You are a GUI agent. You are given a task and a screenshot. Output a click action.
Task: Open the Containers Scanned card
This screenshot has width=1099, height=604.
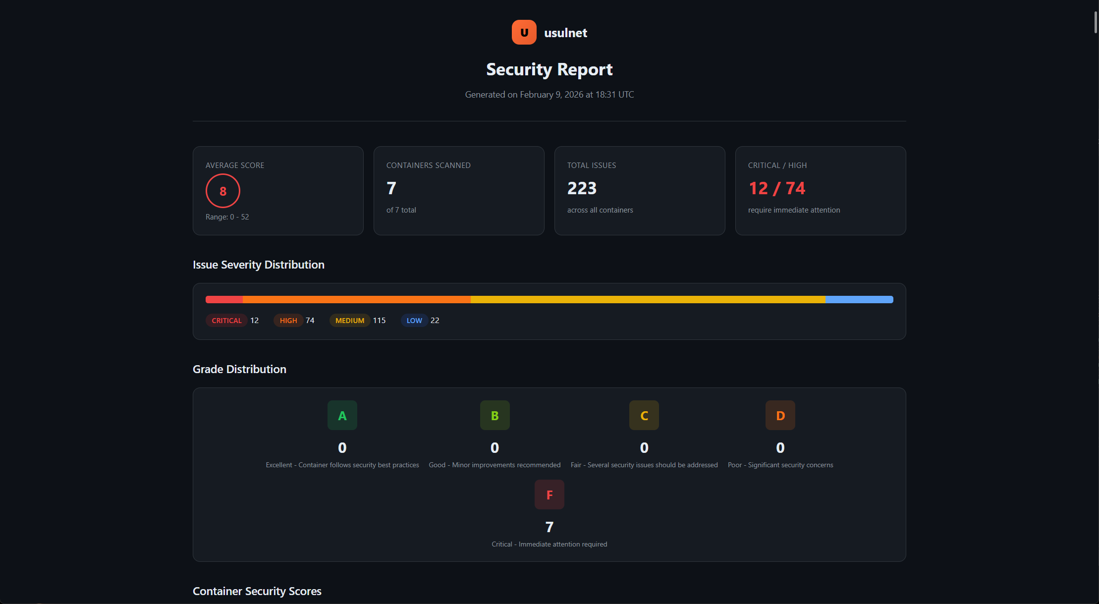[458, 190]
